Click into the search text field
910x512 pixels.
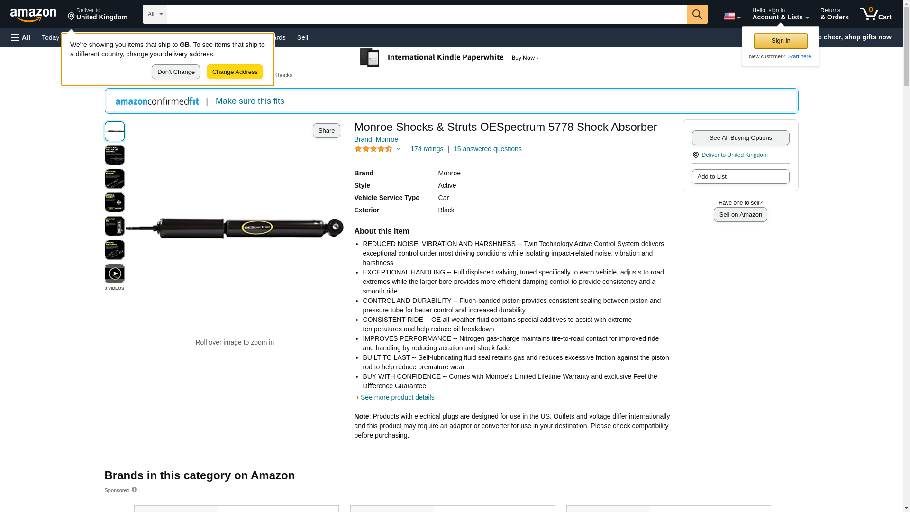pyautogui.click(x=427, y=14)
